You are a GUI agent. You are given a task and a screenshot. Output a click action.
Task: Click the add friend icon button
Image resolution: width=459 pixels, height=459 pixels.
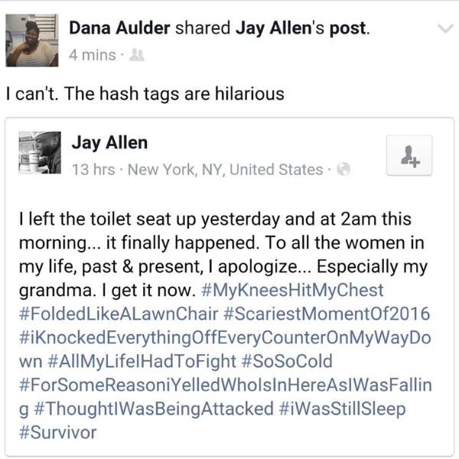[x=409, y=155]
